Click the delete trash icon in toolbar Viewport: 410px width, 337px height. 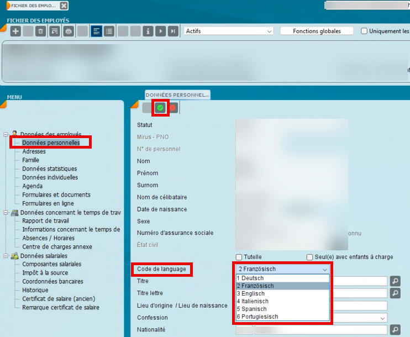[40, 31]
